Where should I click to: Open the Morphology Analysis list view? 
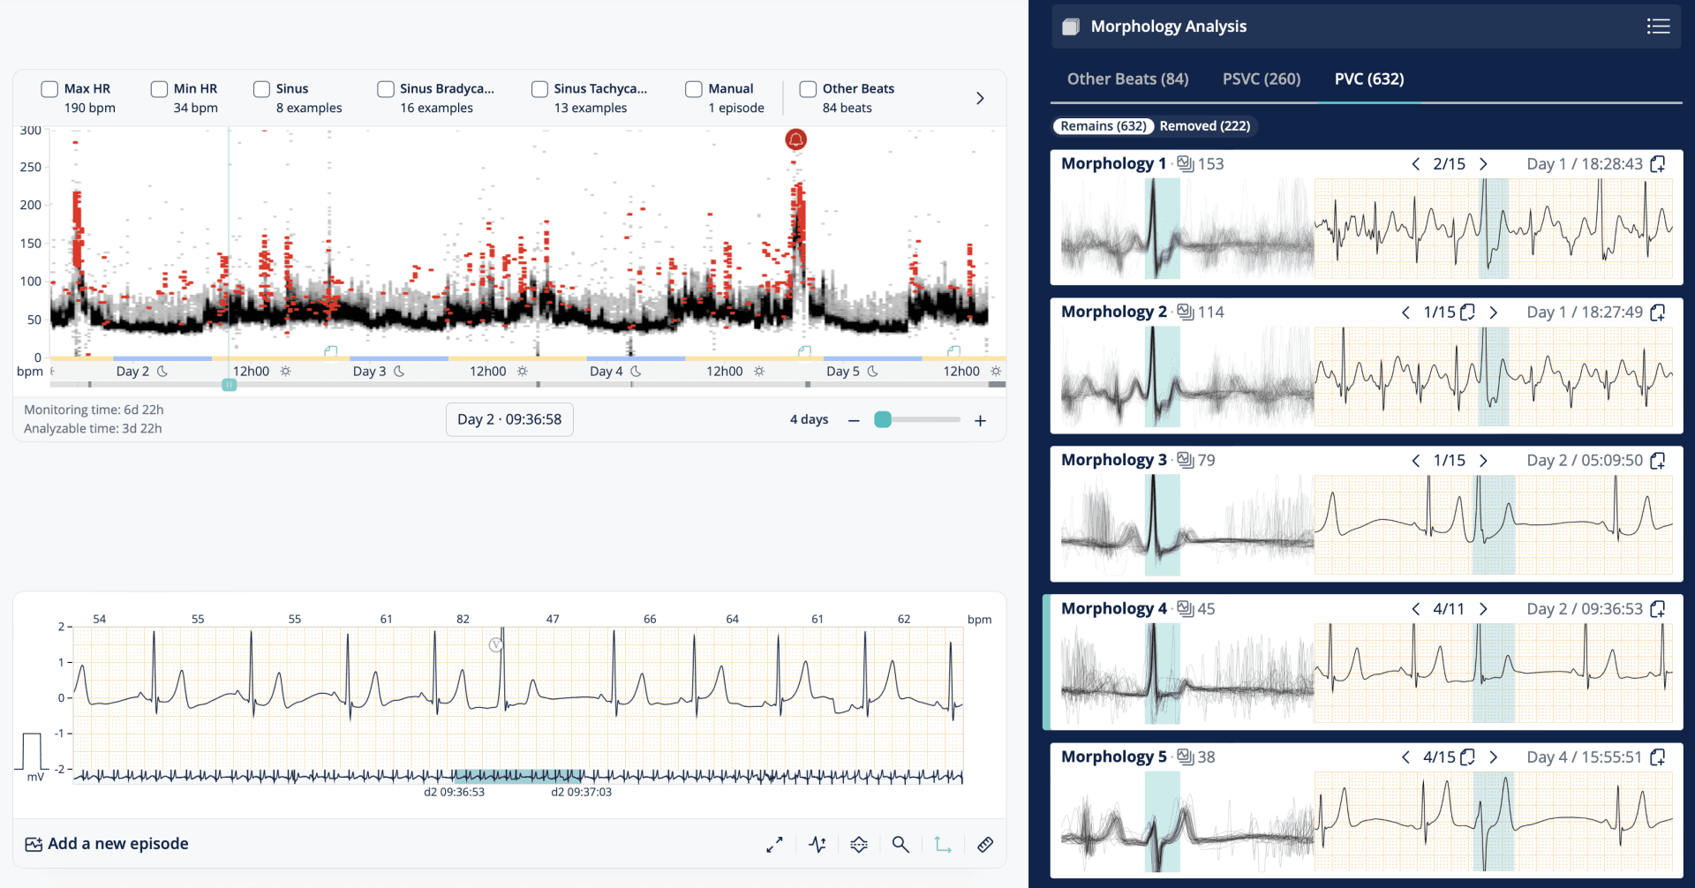[x=1659, y=26]
